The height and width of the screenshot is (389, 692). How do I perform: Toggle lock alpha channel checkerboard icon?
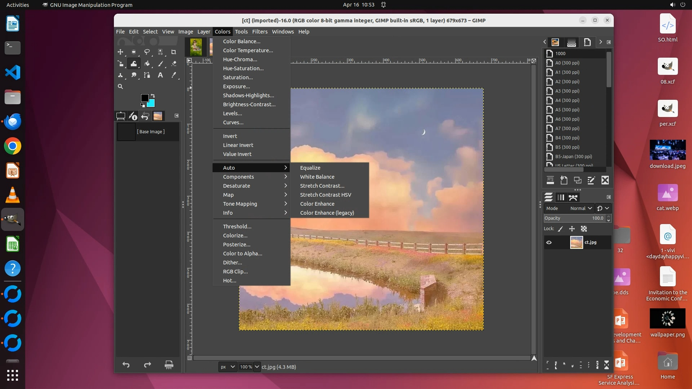coord(584,229)
